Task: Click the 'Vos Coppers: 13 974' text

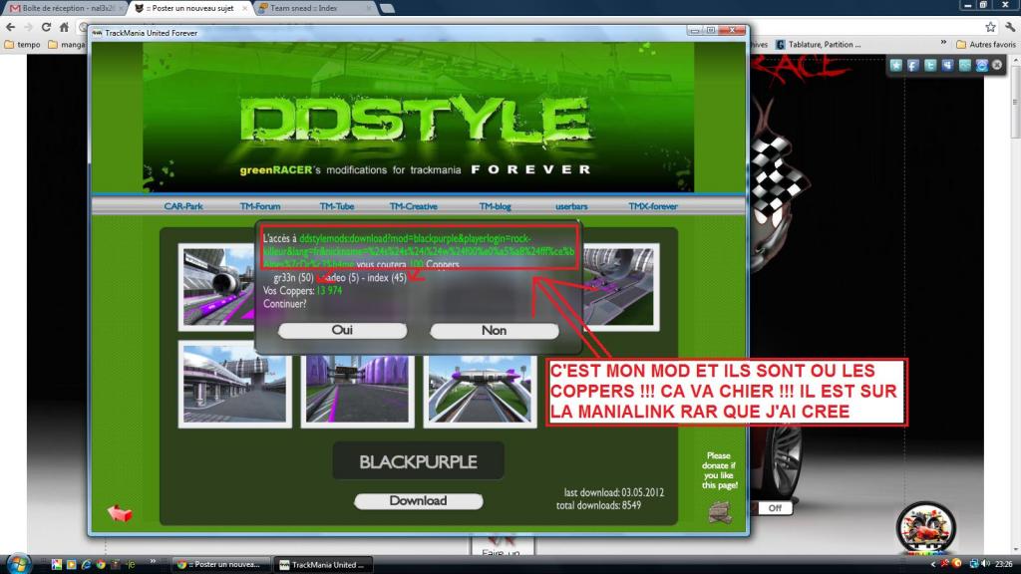Action: tap(303, 291)
